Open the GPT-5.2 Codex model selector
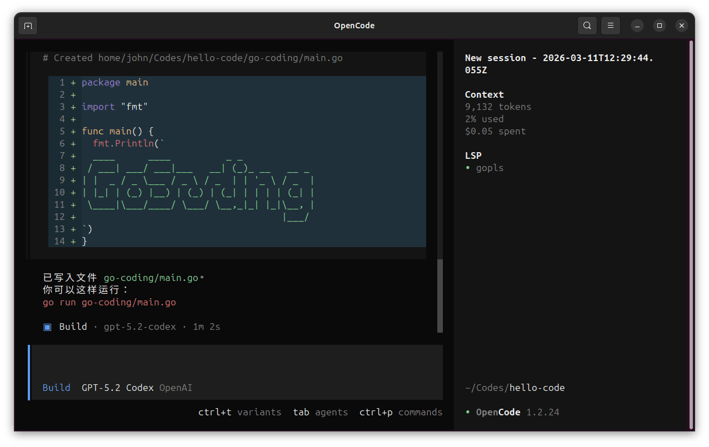Image resolution: width=709 pixels, height=447 pixels. tap(117, 388)
